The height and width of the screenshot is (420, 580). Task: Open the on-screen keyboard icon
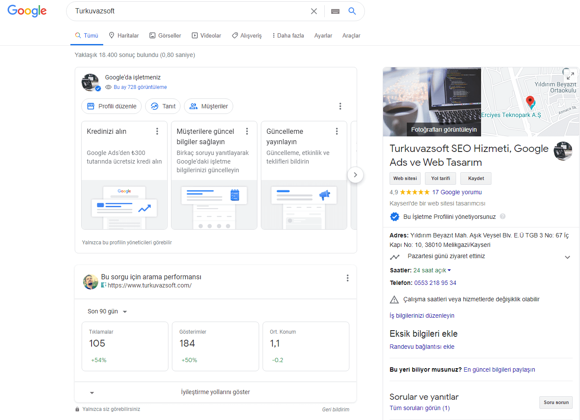point(335,11)
